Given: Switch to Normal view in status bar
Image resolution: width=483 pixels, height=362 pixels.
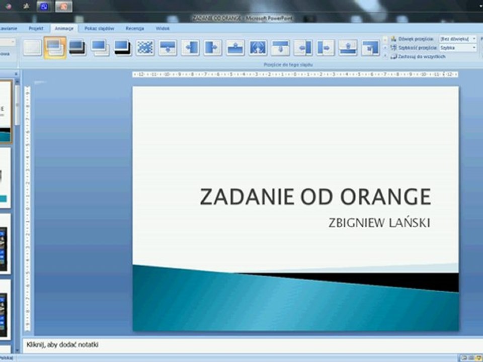Looking at the screenshot, I should 463,358.
